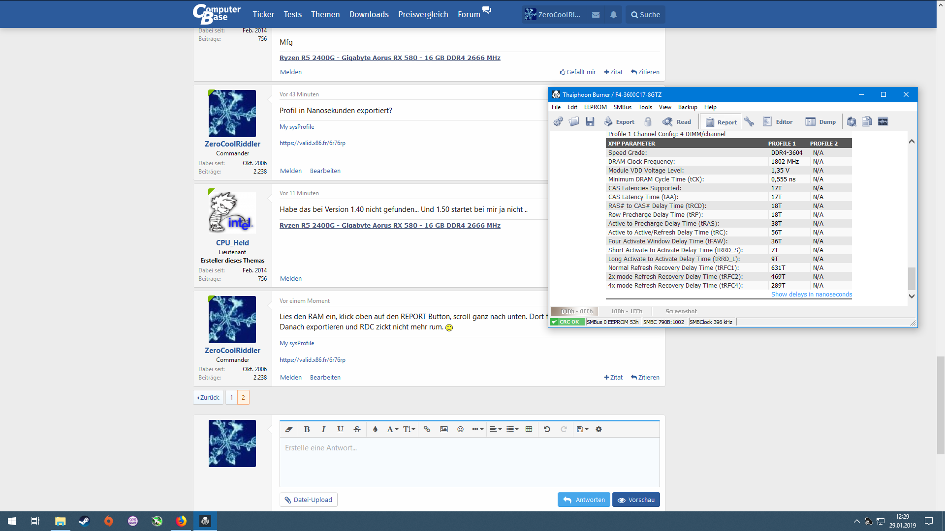Insert an image into the forum reply
The image size is (945, 531).
[443, 429]
